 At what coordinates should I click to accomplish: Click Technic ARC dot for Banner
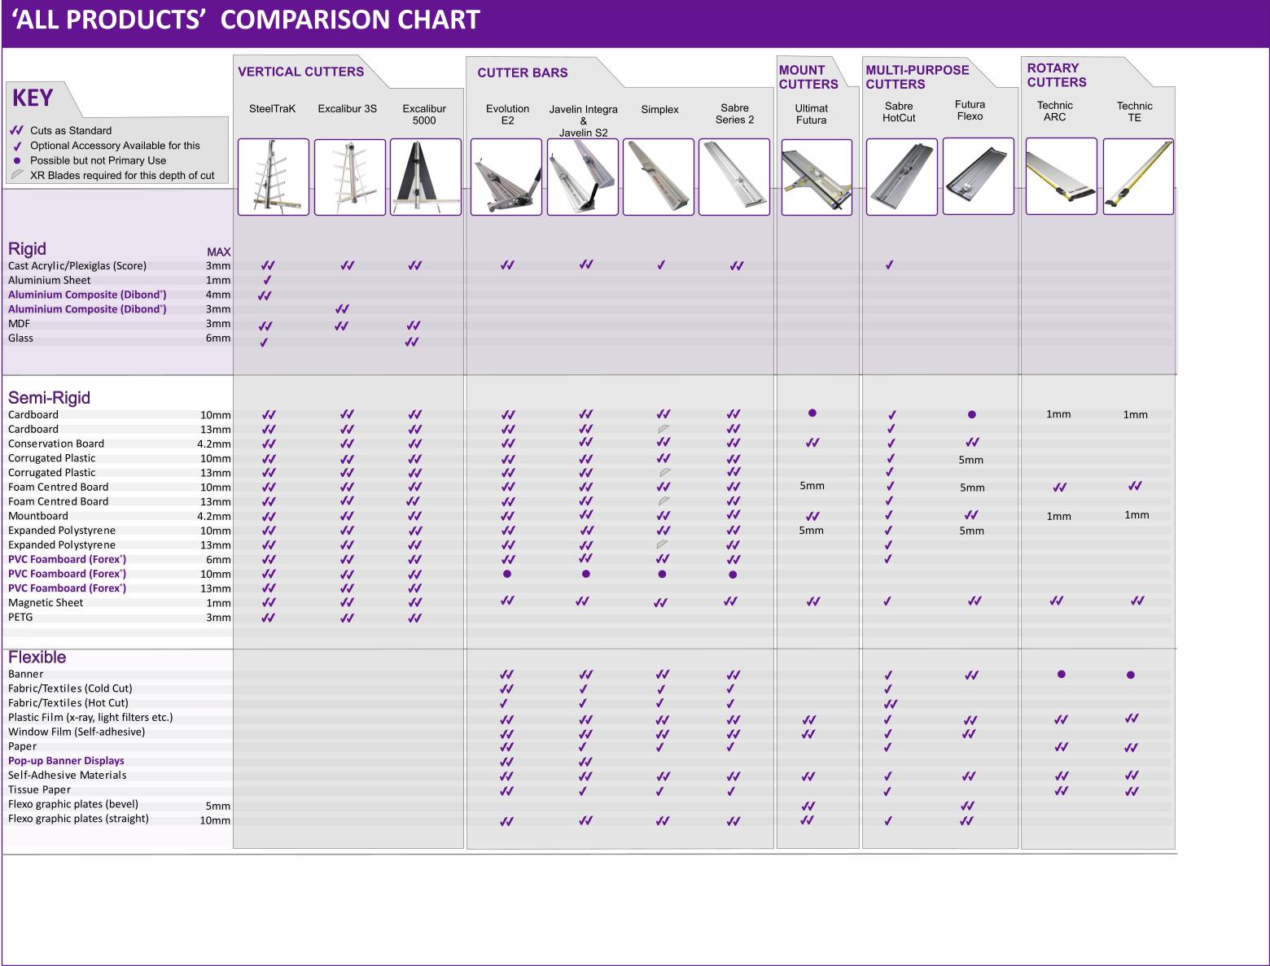tap(1062, 674)
